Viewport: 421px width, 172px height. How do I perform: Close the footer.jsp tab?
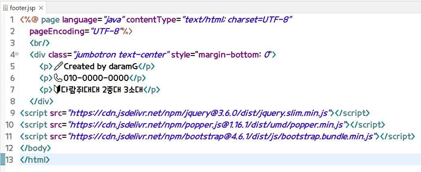click(x=41, y=8)
